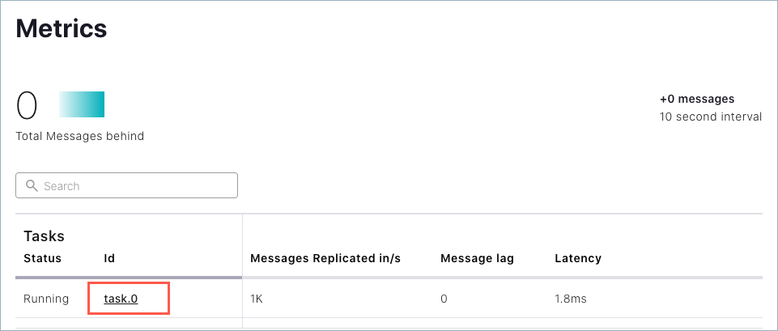The height and width of the screenshot is (331, 778).
Task: Click the +0 messages indicator
Action: tap(697, 99)
